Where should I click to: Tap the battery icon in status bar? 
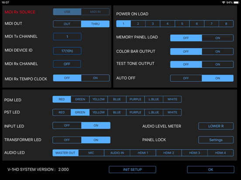click(x=236, y=3)
